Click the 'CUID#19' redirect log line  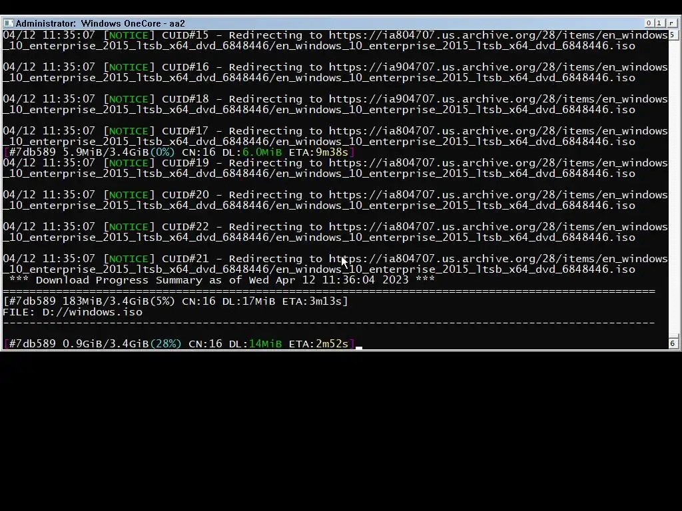point(336,168)
